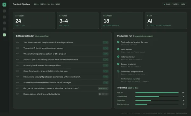Click the Illustrative Data badge
Screen dimensions: 191x116
[x=174, y=4]
